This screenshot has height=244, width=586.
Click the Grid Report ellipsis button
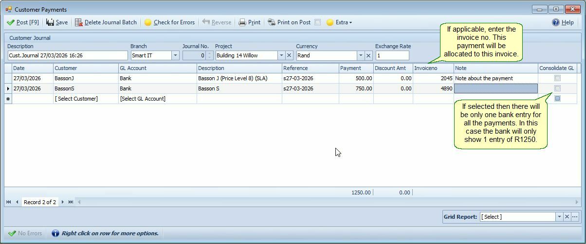(x=575, y=217)
